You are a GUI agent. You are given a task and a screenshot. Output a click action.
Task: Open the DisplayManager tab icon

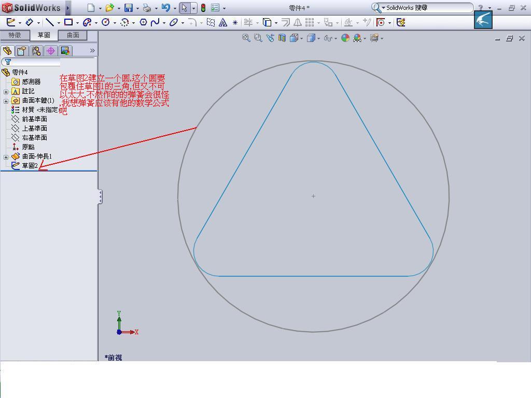tap(65, 51)
